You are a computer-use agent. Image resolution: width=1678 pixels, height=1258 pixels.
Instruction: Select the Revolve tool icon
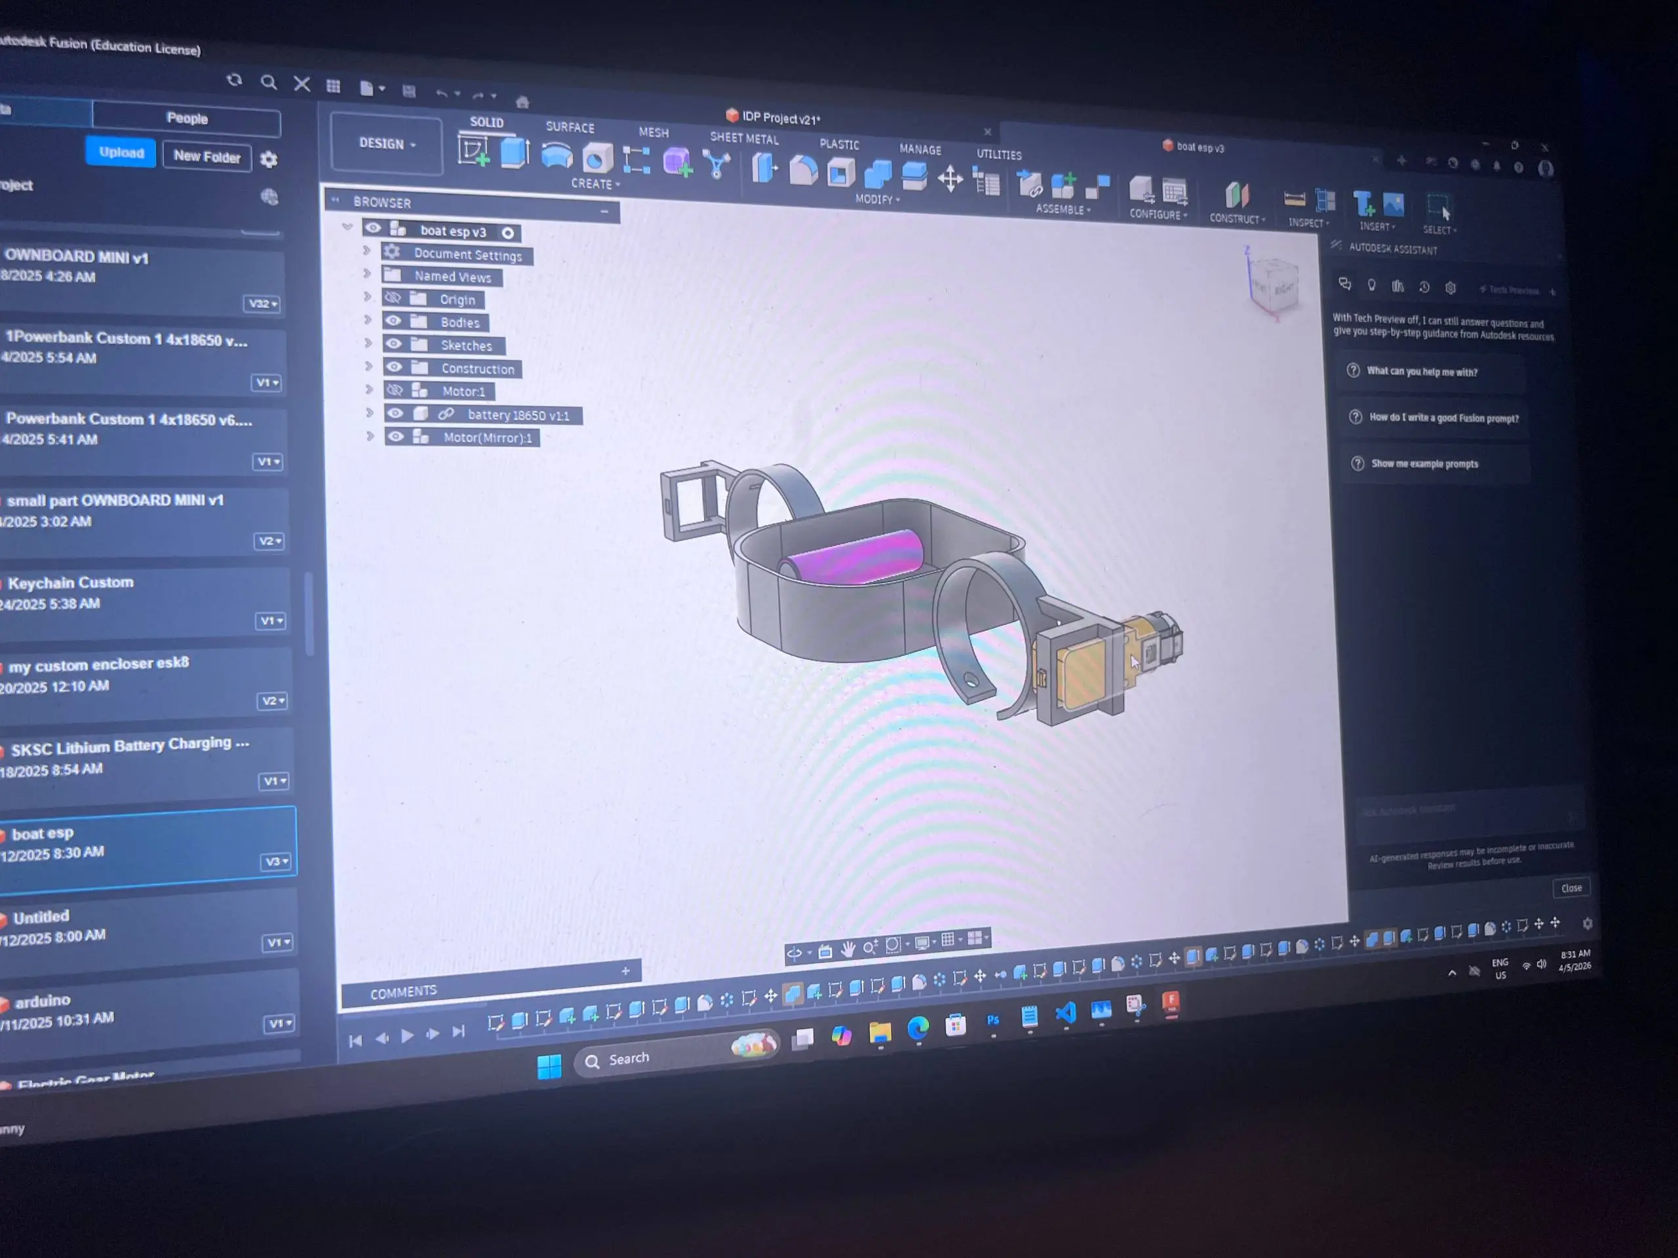tap(556, 156)
